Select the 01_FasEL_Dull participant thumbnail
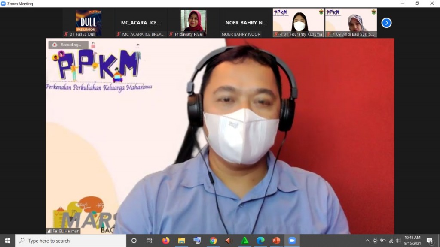Screen dimensions: 440x247 tap(89, 23)
